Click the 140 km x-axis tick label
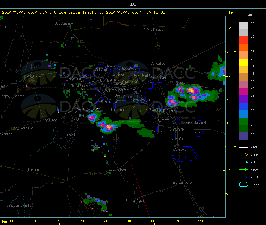This screenshot has height=225, width=266. tap(200, 221)
